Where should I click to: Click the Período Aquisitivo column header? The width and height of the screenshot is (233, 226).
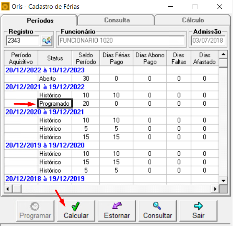pos(21,58)
